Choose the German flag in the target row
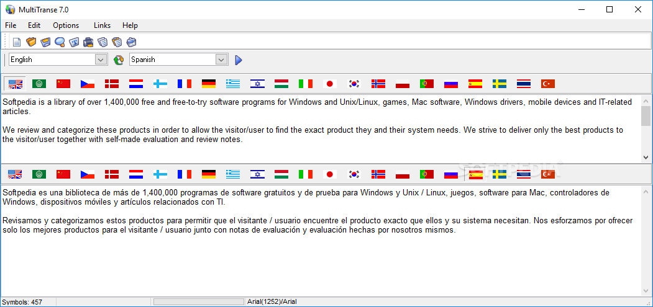 pos(209,174)
